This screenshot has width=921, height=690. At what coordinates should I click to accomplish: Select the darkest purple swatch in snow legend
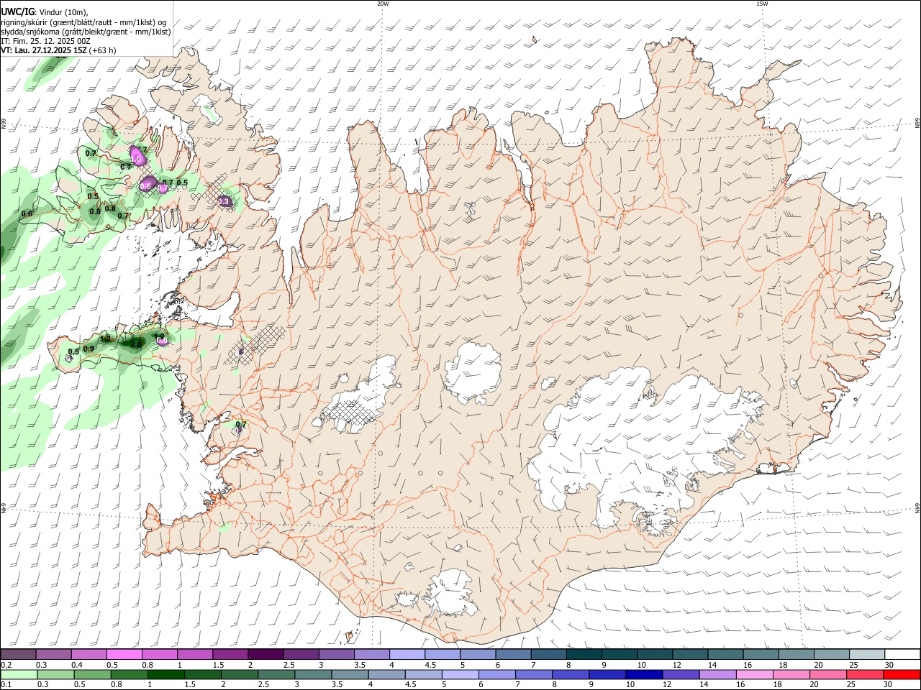pos(265,655)
